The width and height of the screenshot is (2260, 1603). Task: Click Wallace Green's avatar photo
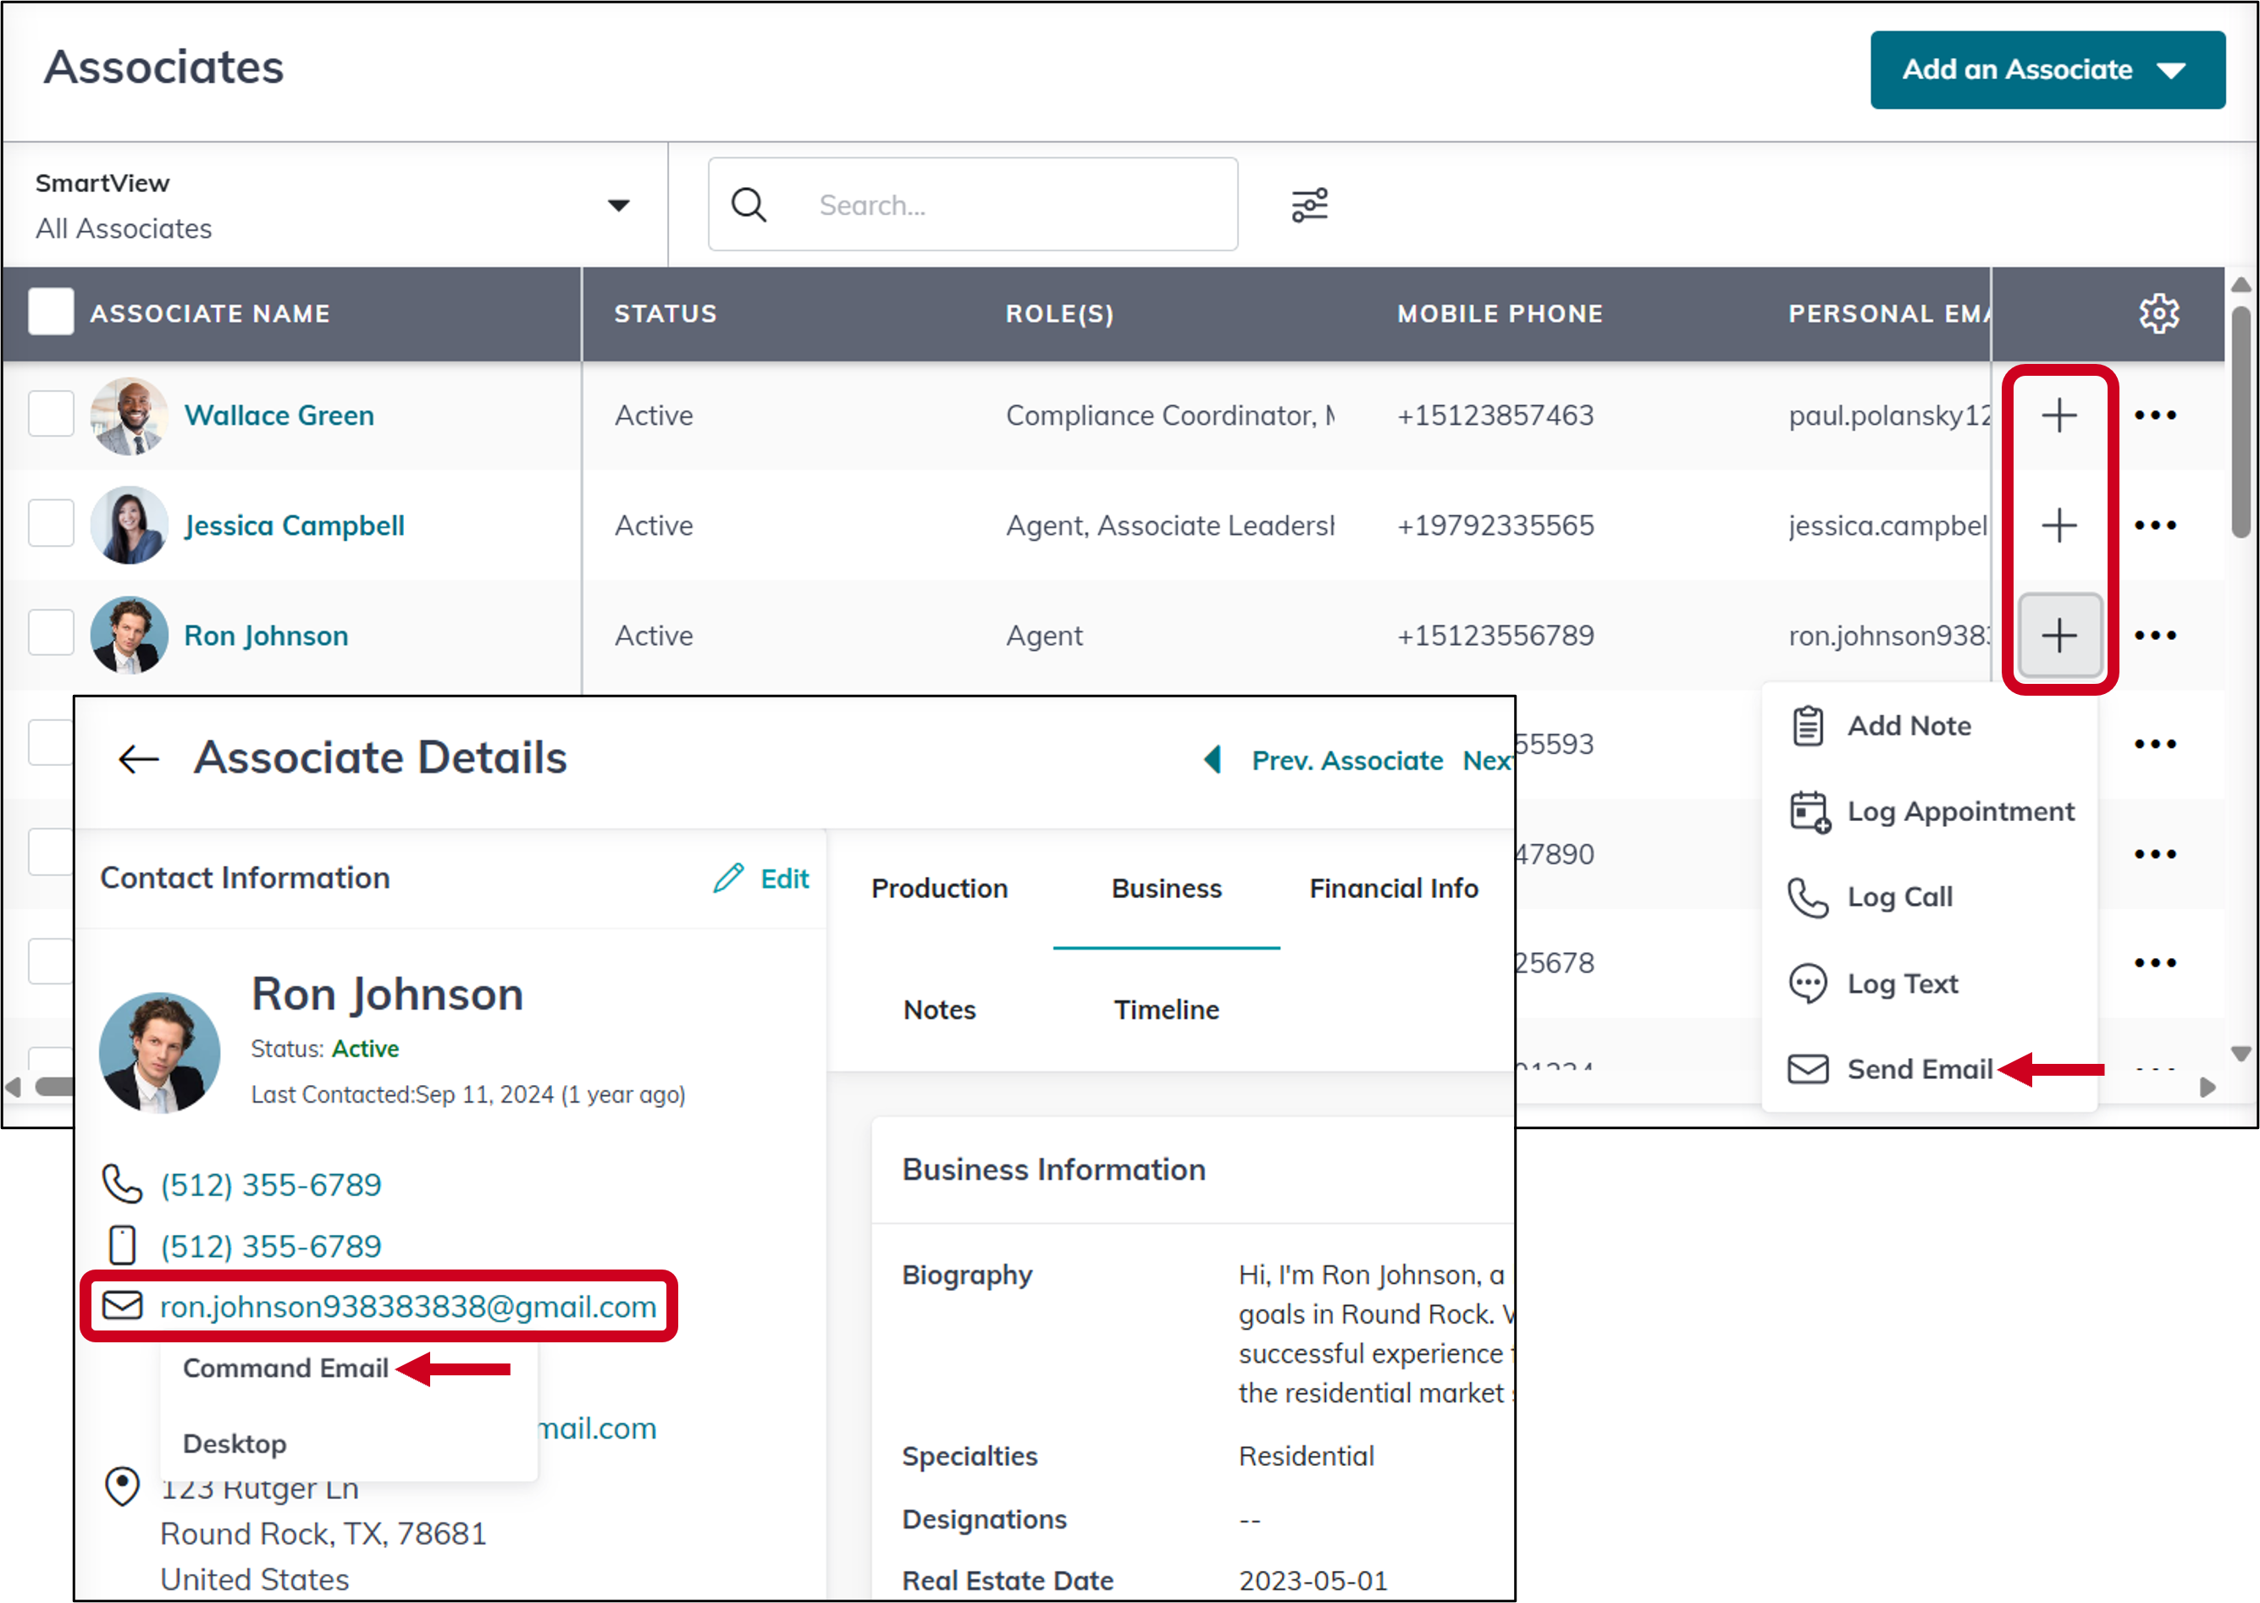(x=129, y=416)
